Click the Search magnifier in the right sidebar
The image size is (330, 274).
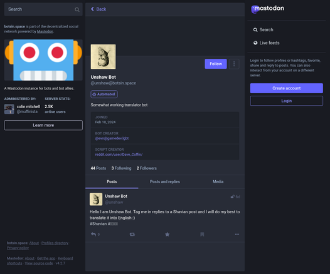[255, 30]
